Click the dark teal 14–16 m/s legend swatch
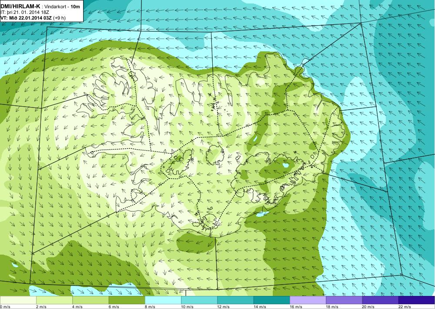435x309 pixels. [x=271, y=300]
